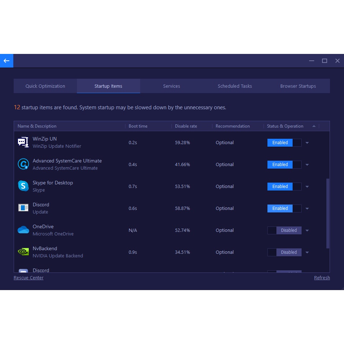Expand the NvBackend options dropdown arrow
The image size is (344, 344).
pos(307,253)
